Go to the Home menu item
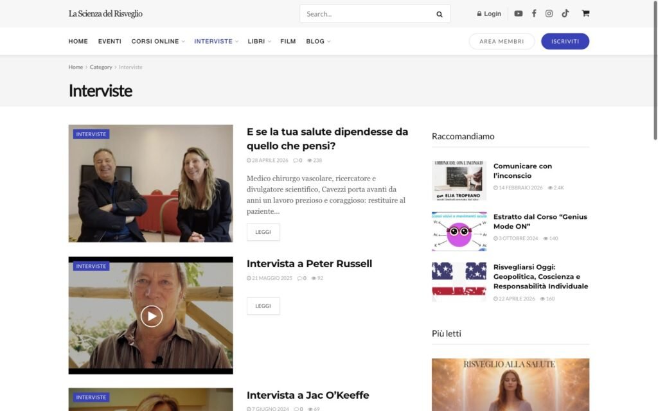Screen dimensions: 658x411 78,42
